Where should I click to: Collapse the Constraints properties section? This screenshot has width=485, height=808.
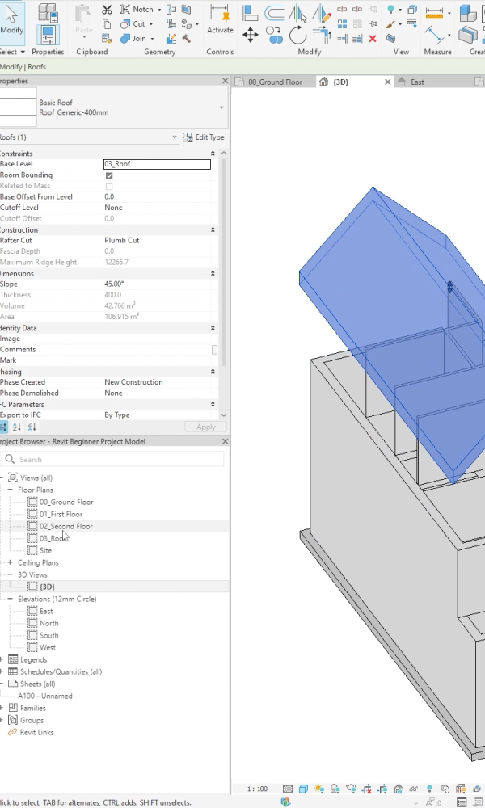[x=213, y=154]
